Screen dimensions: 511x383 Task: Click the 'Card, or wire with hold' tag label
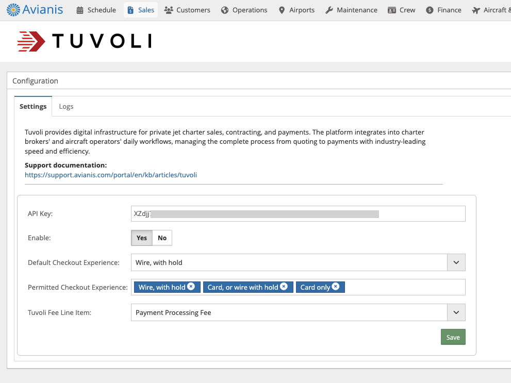(x=243, y=287)
